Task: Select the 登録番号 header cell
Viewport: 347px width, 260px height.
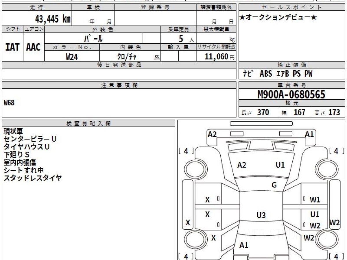Action: click(155, 7)
